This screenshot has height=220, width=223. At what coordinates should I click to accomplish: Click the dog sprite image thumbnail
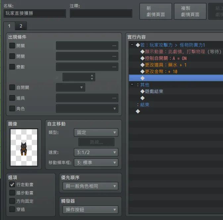tap(24, 147)
